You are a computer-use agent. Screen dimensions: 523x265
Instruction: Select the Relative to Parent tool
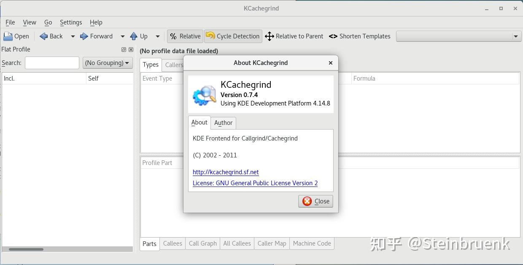(x=294, y=36)
